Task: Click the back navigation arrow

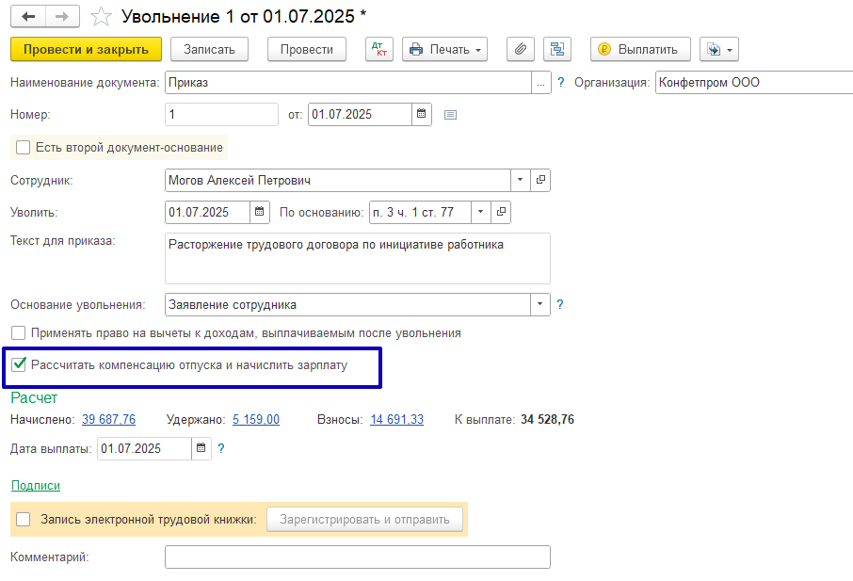Action: [27, 16]
